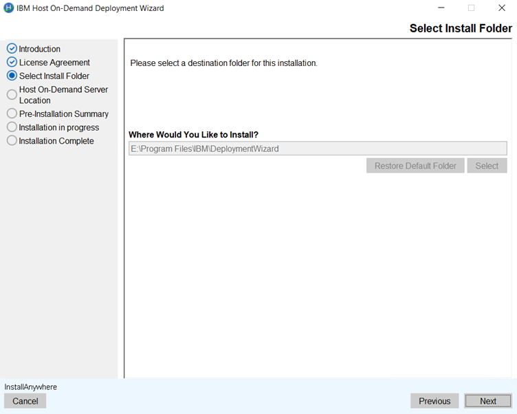Screen dimensions: 517x414
Task: Close the Deployment Wizard window
Action: (x=501, y=8)
